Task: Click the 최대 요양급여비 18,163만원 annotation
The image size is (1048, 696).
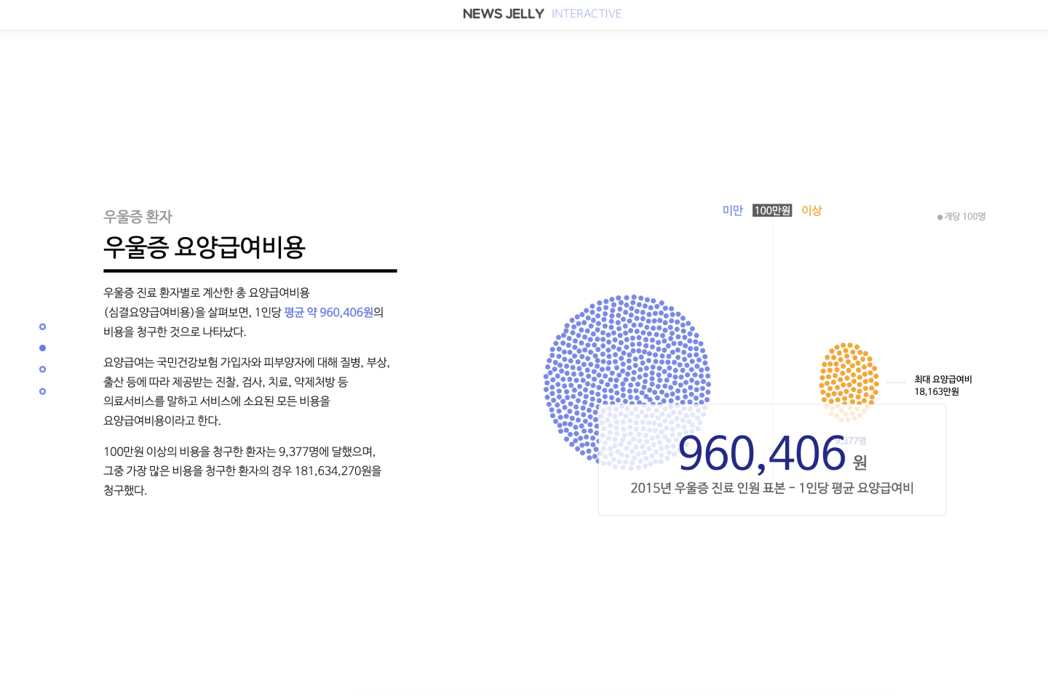Action: [942, 385]
